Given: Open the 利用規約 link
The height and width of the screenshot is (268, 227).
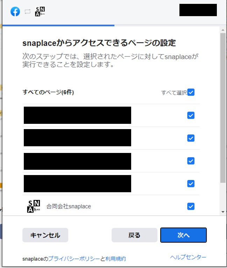Looking at the screenshot, I should (x=115, y=259).
